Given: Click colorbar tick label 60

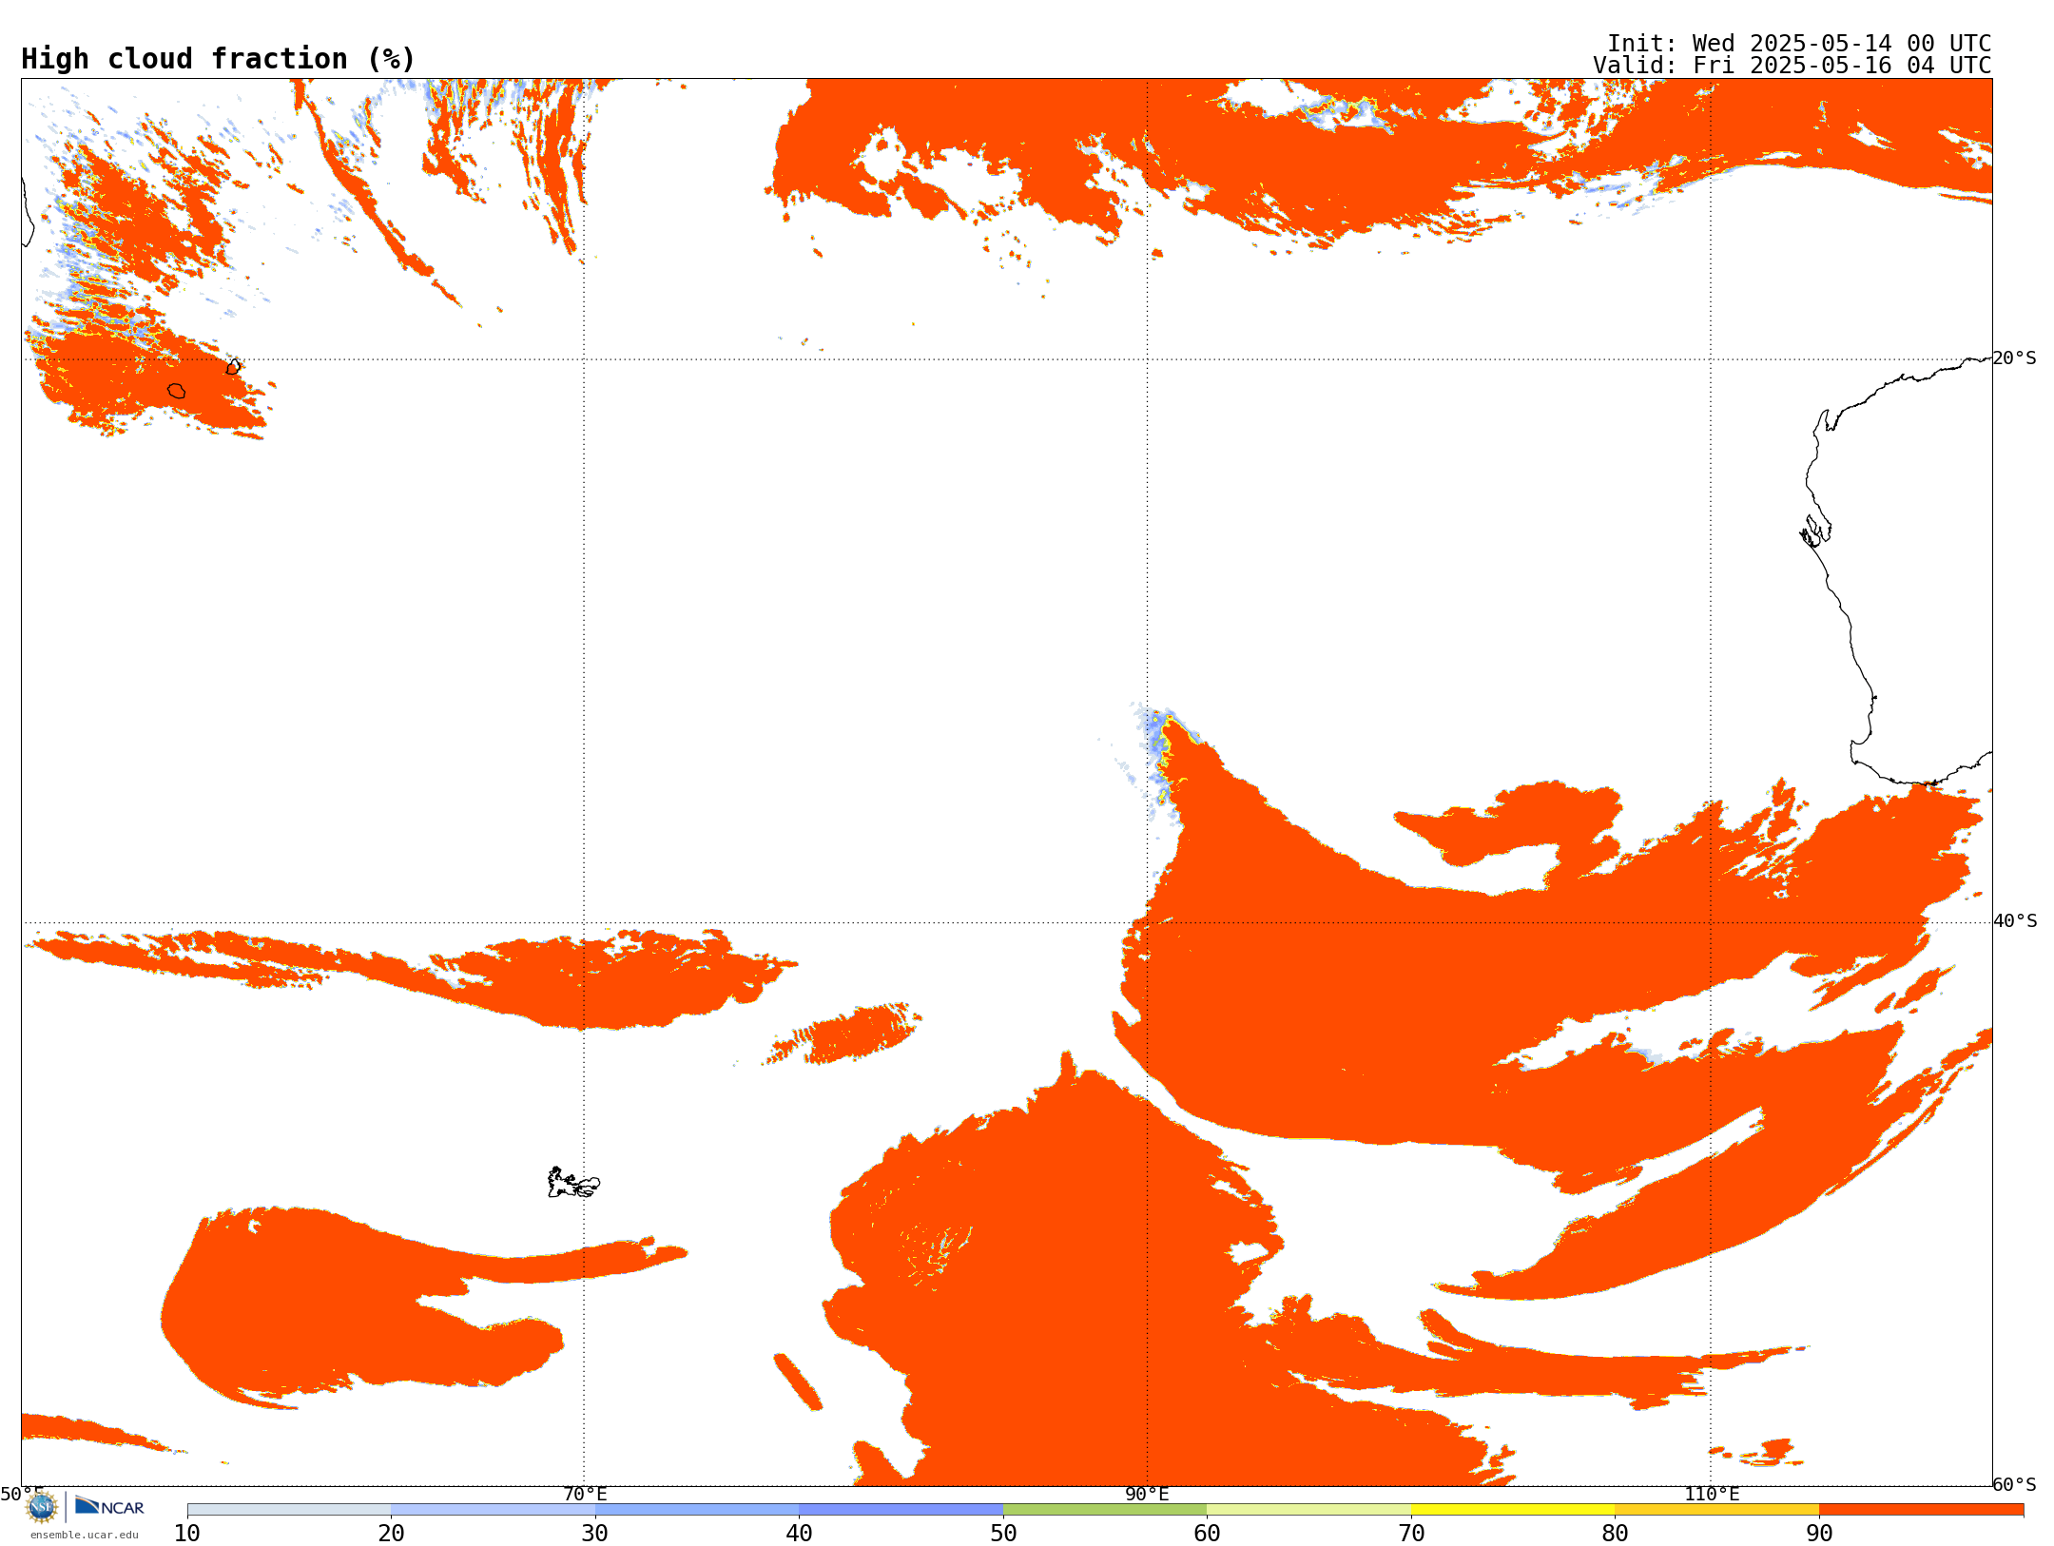Looking at the screenshot, I should click(x=1207, y=1534).
